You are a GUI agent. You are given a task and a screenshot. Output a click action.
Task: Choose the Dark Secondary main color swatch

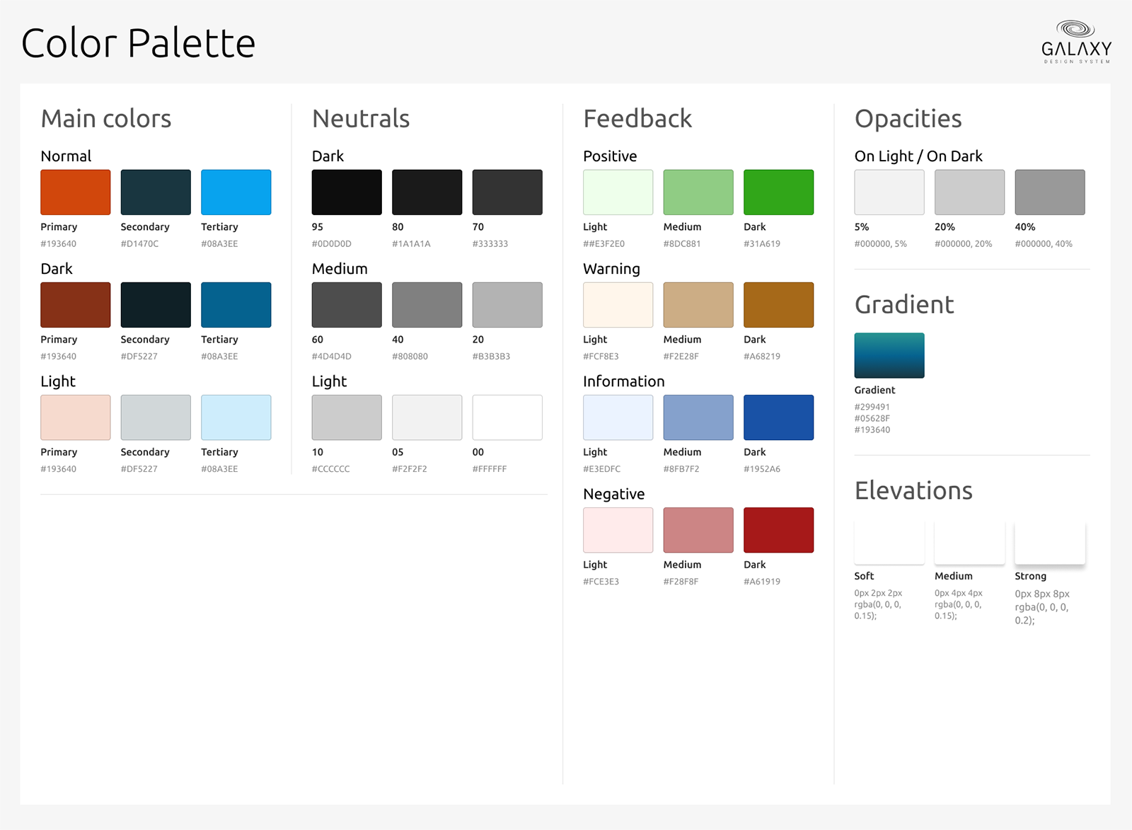(x=156, y=304)
